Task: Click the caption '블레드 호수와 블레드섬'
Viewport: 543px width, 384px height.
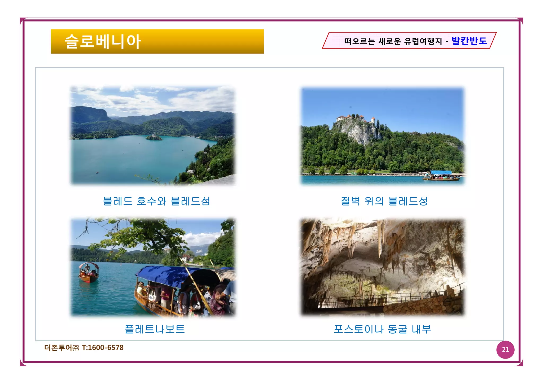Action: [x=156, y=201]
